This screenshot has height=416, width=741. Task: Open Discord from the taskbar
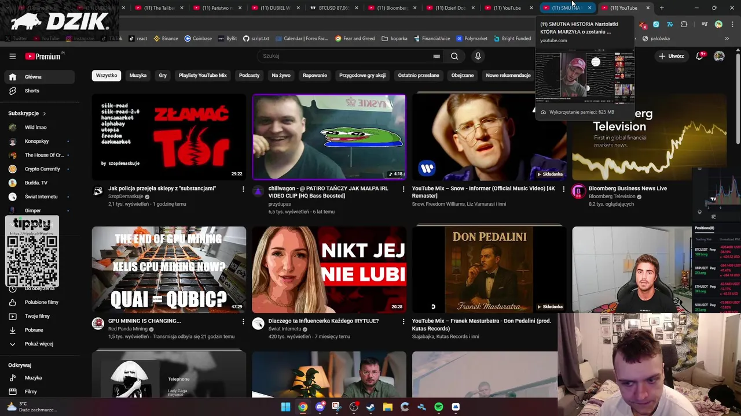(320, 407)
